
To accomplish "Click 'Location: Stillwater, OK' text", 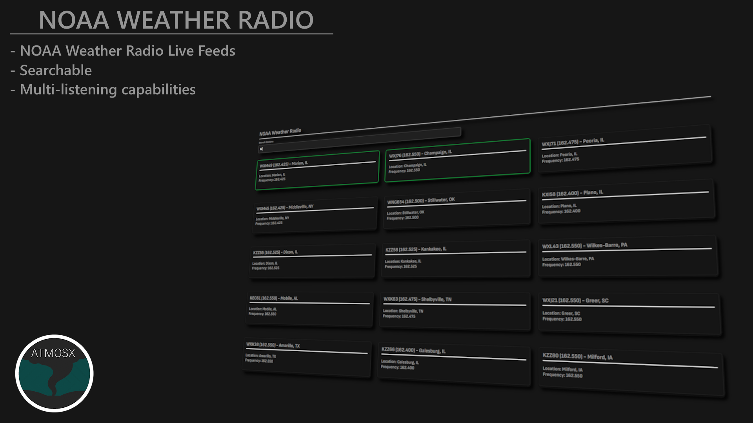I will coord(406,213).
